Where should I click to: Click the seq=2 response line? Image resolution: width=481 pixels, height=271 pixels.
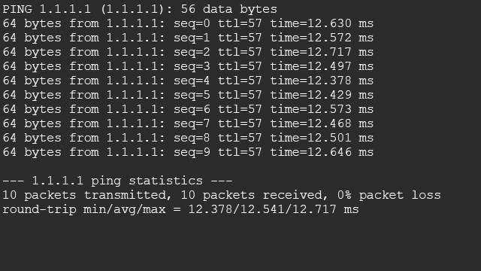click(188, 52)
